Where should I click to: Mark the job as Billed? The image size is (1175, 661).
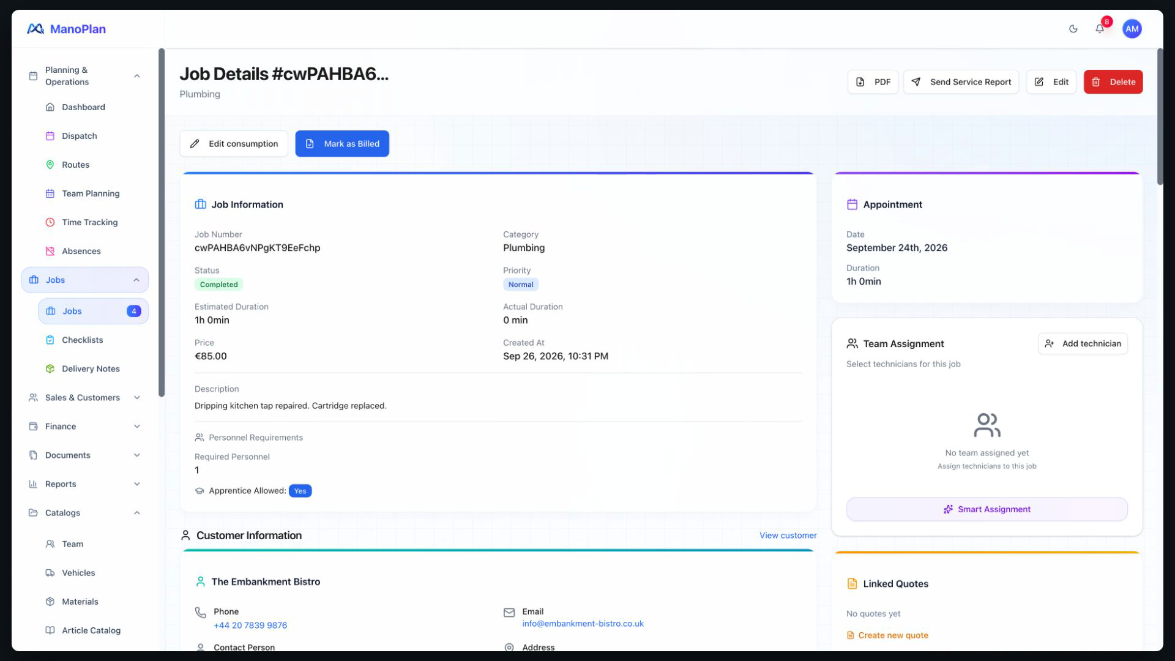coord(342,144)
